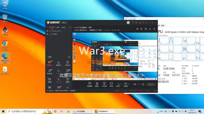The width and height of the screenshot is (204, 114).
Task: Collapse the toolbox panel with the minus circle
Action: pos(69,57)
